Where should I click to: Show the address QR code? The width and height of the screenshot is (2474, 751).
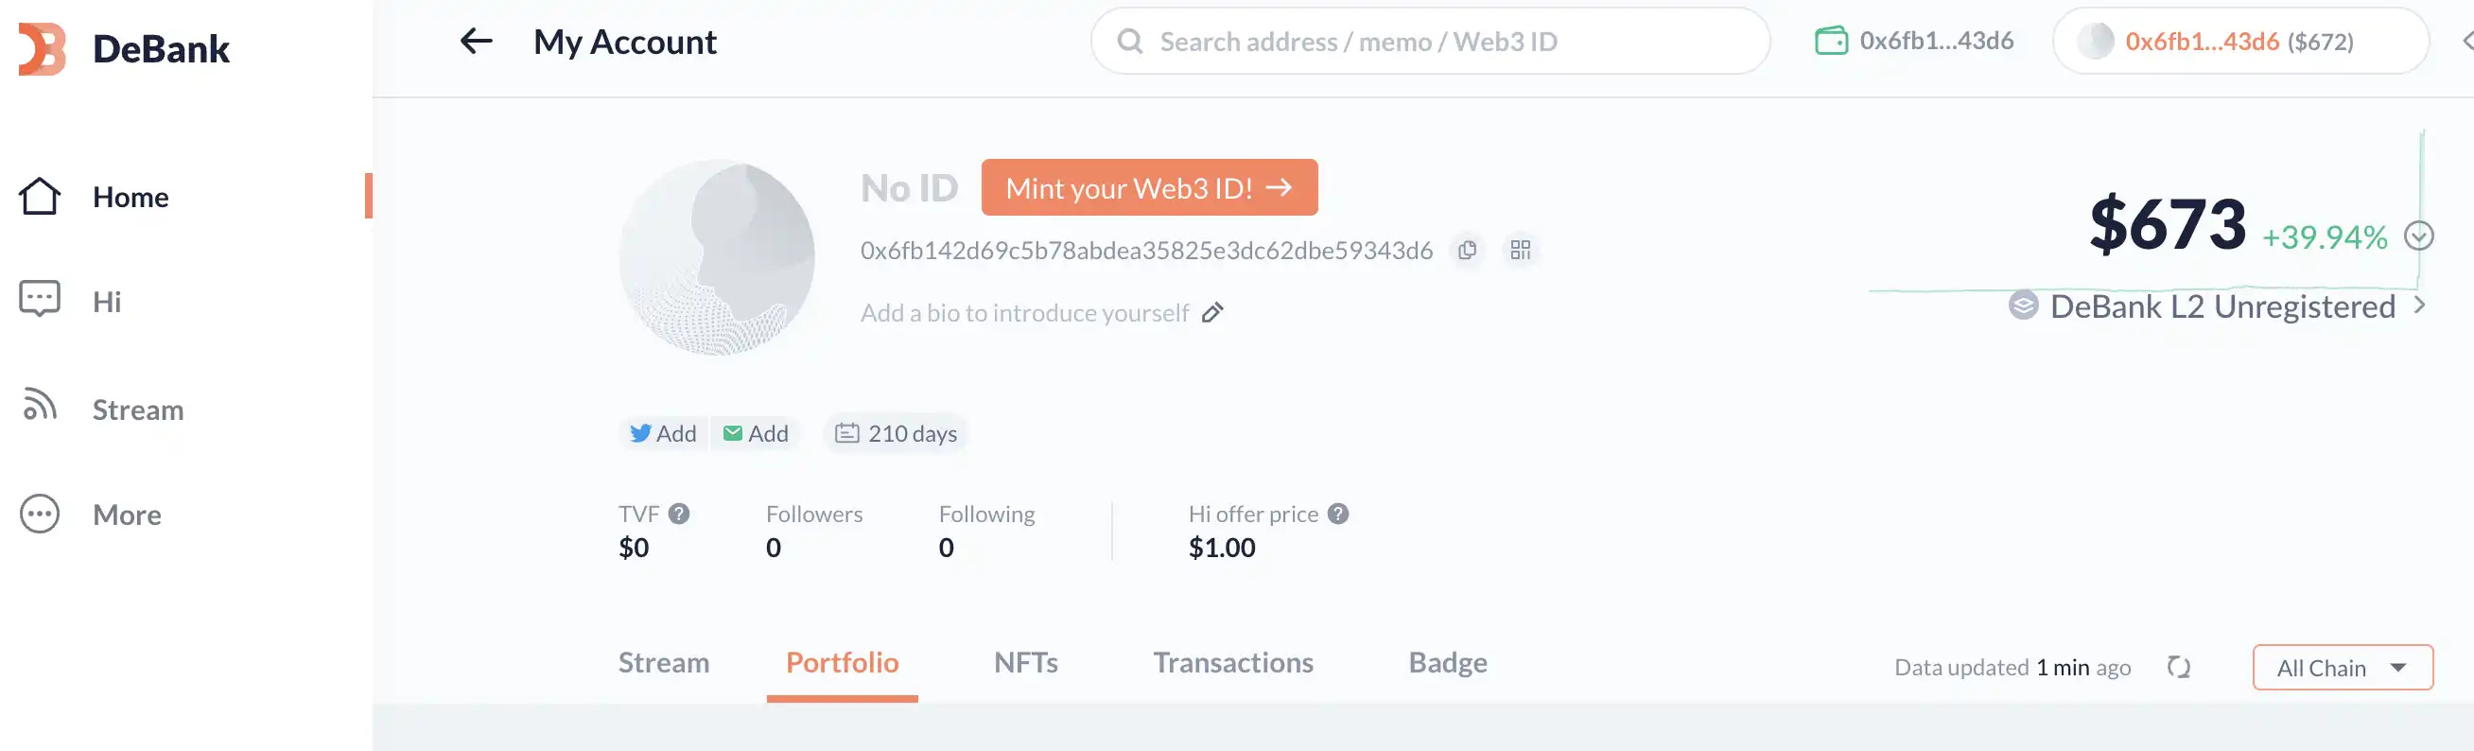(x=1521, y=250)
